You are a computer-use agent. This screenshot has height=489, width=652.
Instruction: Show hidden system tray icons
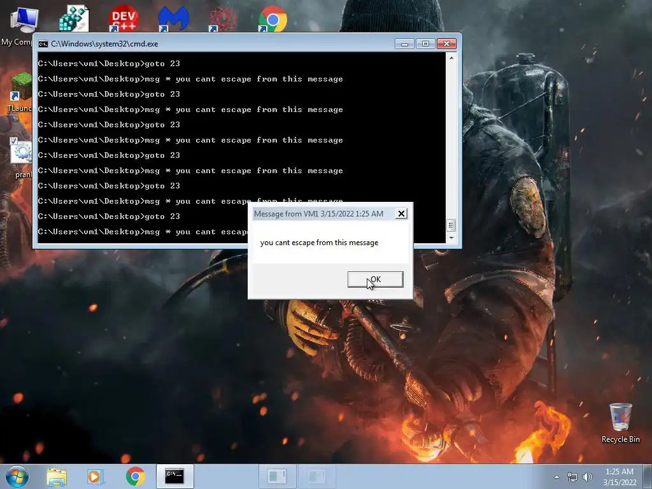(x=556, y=477)
